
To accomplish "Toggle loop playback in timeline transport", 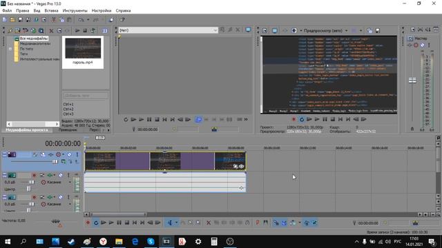I will [96, 223].
